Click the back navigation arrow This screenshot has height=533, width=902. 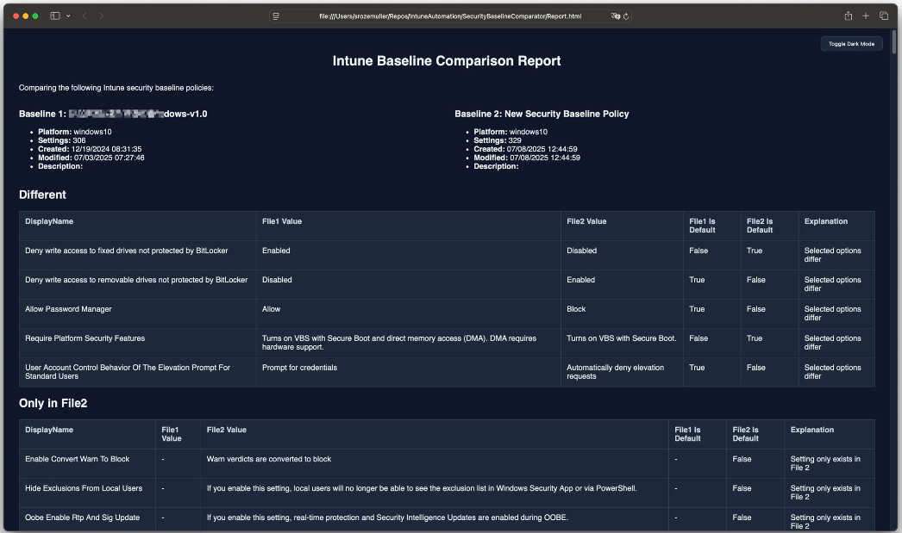(x=85, y=15)
